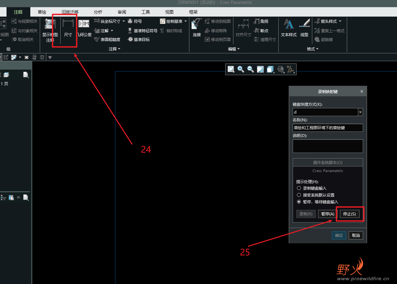Image resolution: width=397 pixels, height=284 pixels.
Task: Click the 角拐 (Jog) tool
Action: point(261,21)
